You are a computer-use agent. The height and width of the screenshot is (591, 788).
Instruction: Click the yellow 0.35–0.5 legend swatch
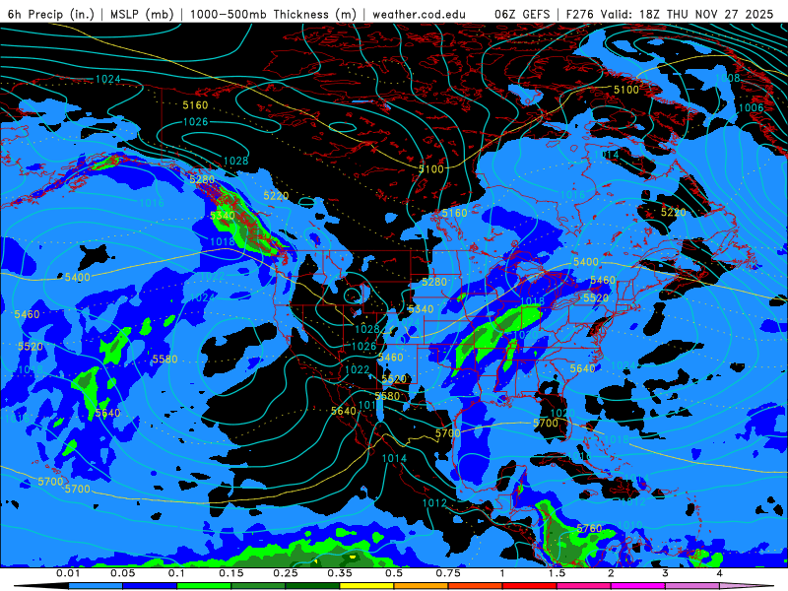click(x=366, y=586)
